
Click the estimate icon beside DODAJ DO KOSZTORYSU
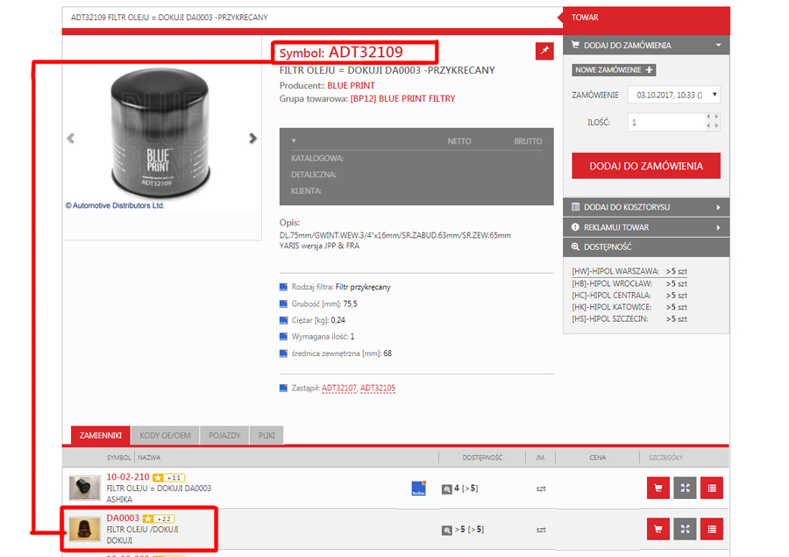coord(575,207)
